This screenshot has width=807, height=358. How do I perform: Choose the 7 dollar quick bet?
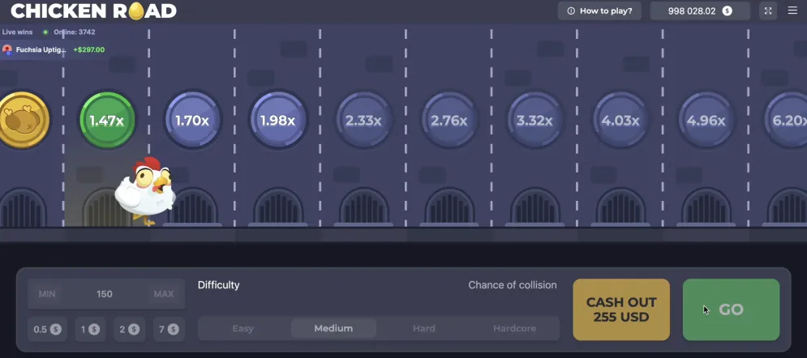pos(169,329)
